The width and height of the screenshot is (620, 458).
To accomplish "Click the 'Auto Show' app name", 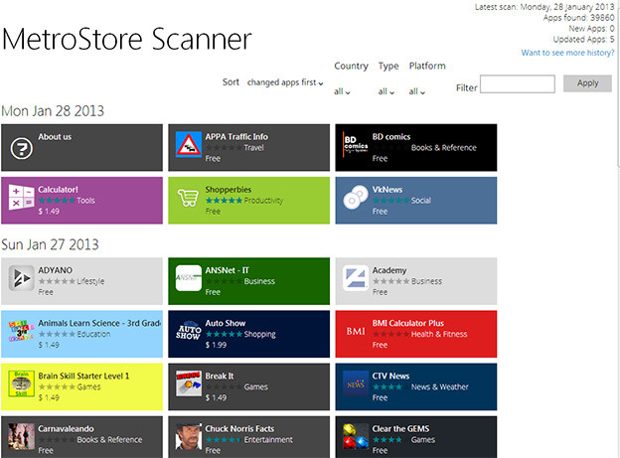I will coord(226,323).
